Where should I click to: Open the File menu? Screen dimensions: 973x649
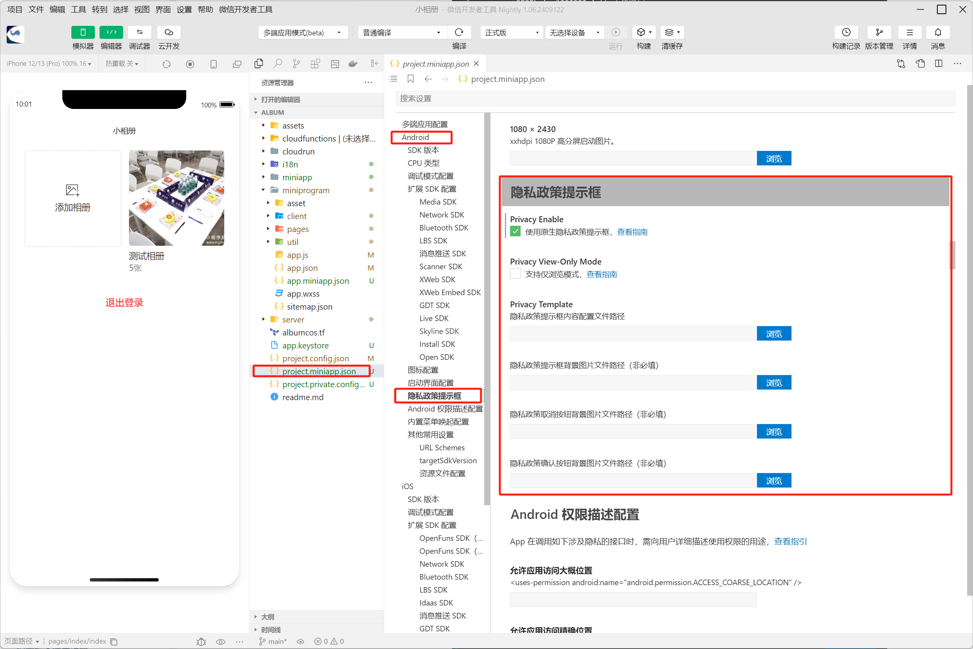coord(36,9)
